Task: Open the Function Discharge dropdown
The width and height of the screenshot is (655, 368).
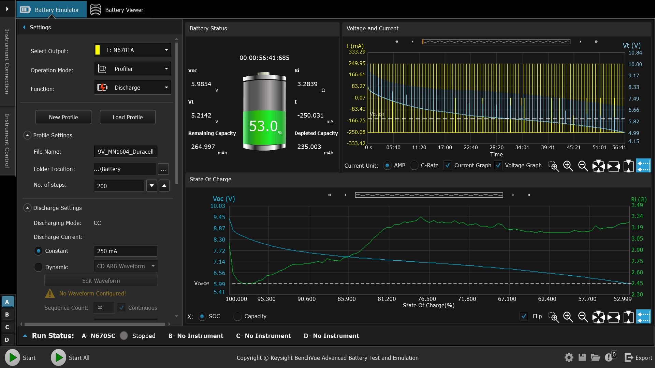Action: click(132, 88)
